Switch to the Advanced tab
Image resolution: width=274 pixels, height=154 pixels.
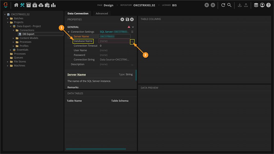pos(102,13)
